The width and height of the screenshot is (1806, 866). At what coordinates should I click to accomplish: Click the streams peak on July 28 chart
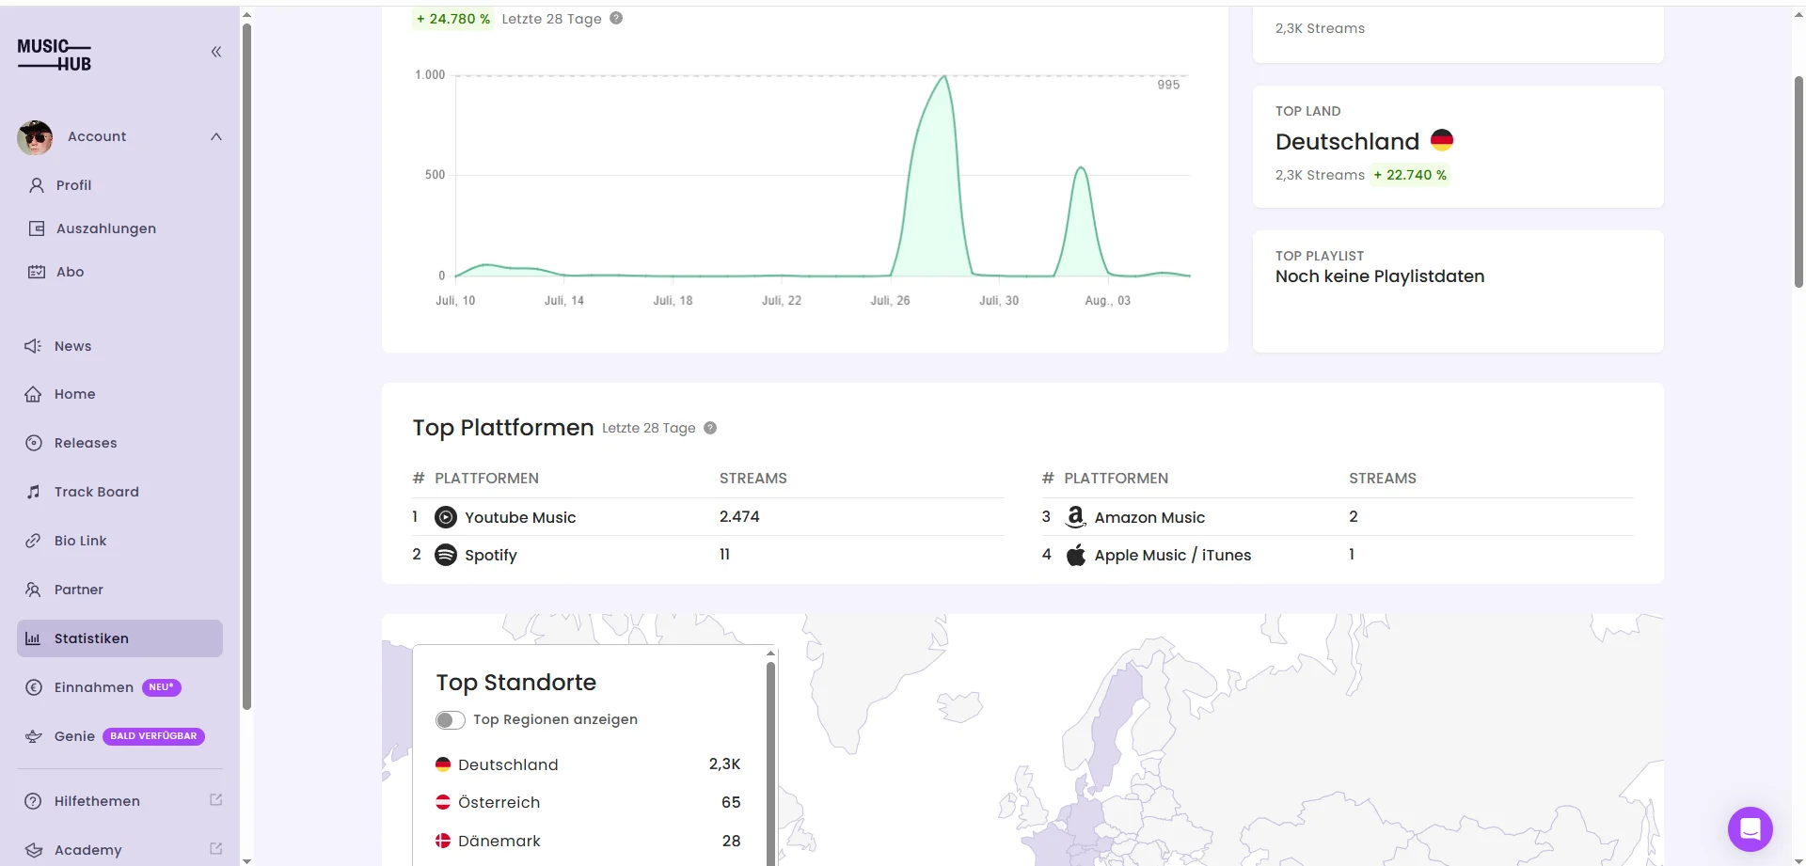pyautogui.click(x=944, y=77)
